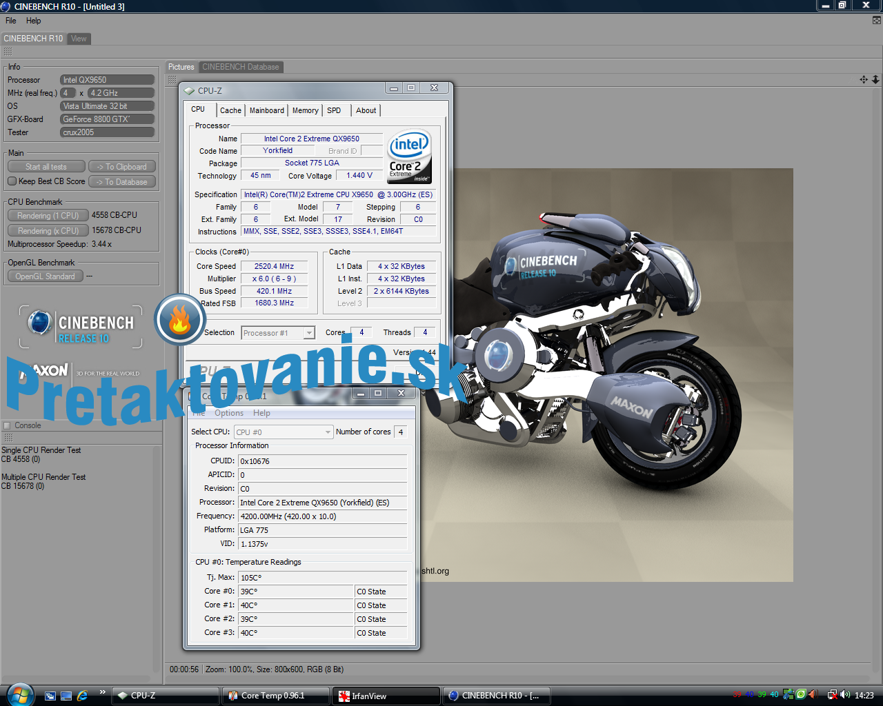Select the zoom picture vertical arrow icon
Screen dimensions: 883x706
[875, 79]
